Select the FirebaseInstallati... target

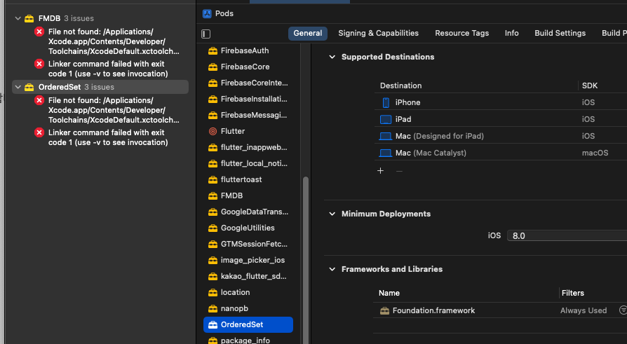[248, 99]
